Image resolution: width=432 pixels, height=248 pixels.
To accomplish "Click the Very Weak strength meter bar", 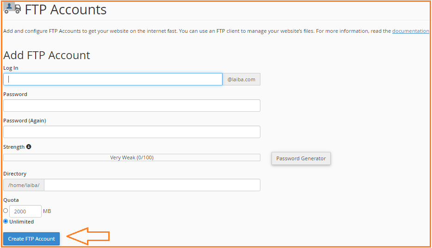I will (132, 157).
